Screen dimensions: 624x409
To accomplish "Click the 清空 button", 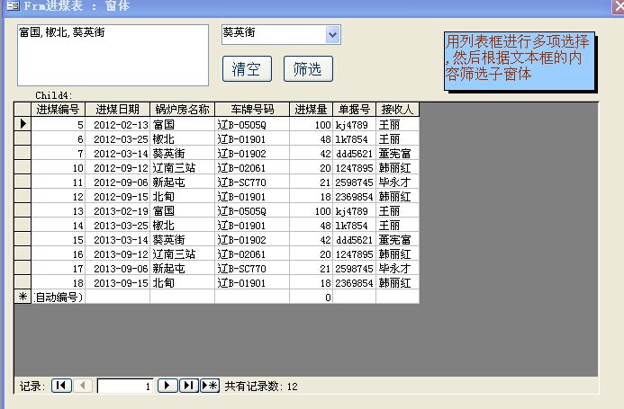I will 246,68.
